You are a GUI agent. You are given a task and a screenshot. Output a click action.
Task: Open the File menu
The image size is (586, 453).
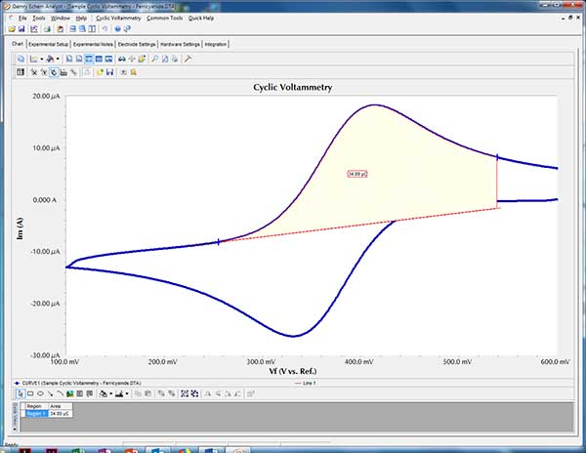point(22,18)
